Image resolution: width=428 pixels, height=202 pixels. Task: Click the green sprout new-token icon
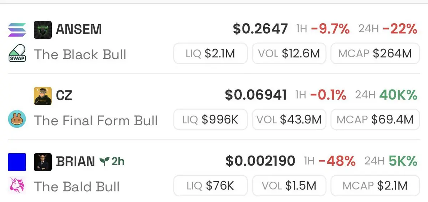pos(104,161)
